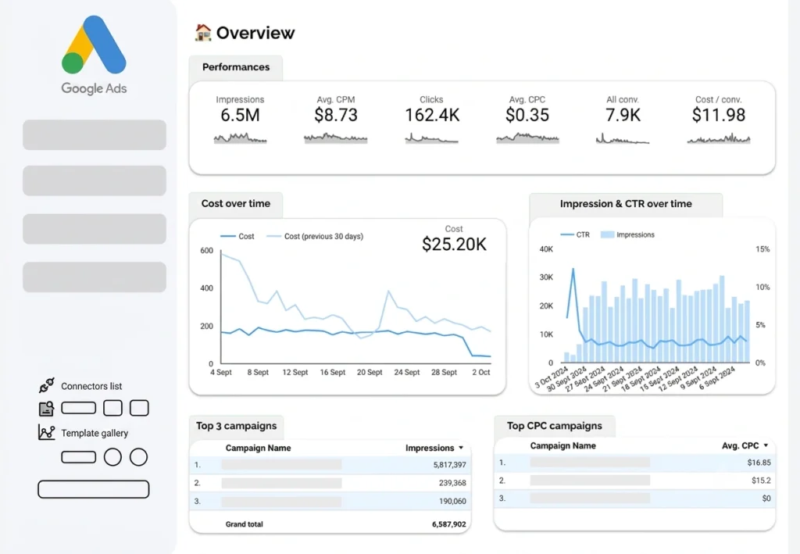Click the first gray sidebar placeholder button
Viewport: 800px width, 554px height.
pyautogui.click(x=95, y=134)
